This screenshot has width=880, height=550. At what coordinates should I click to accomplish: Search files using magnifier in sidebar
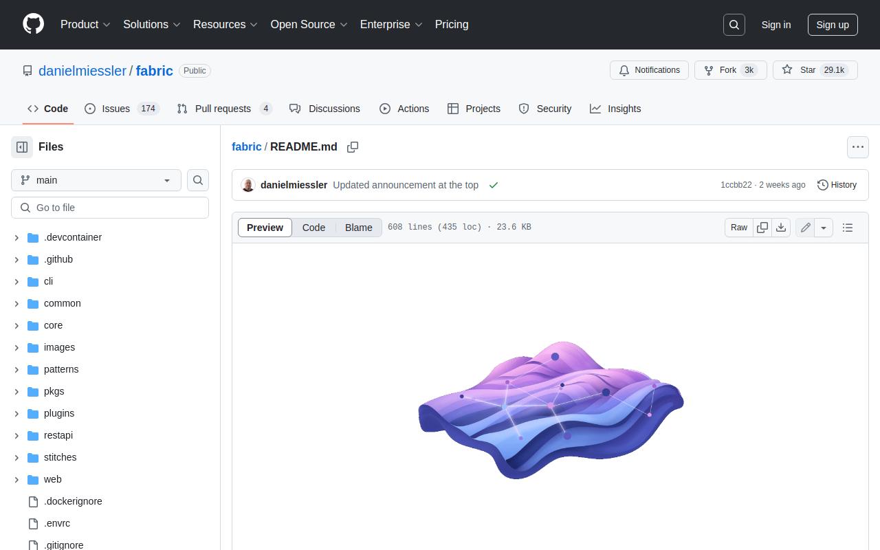(x=198, y=180)
